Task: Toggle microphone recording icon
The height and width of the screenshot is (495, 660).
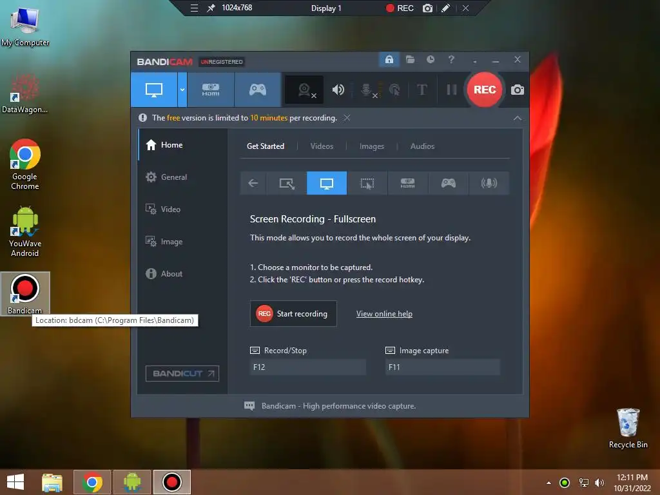Action: [x=367, y=90]
